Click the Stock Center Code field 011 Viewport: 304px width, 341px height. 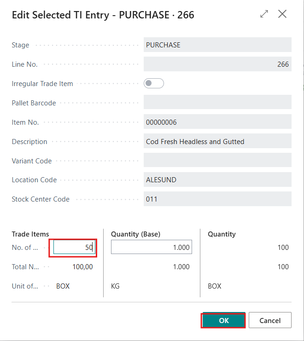217,199
